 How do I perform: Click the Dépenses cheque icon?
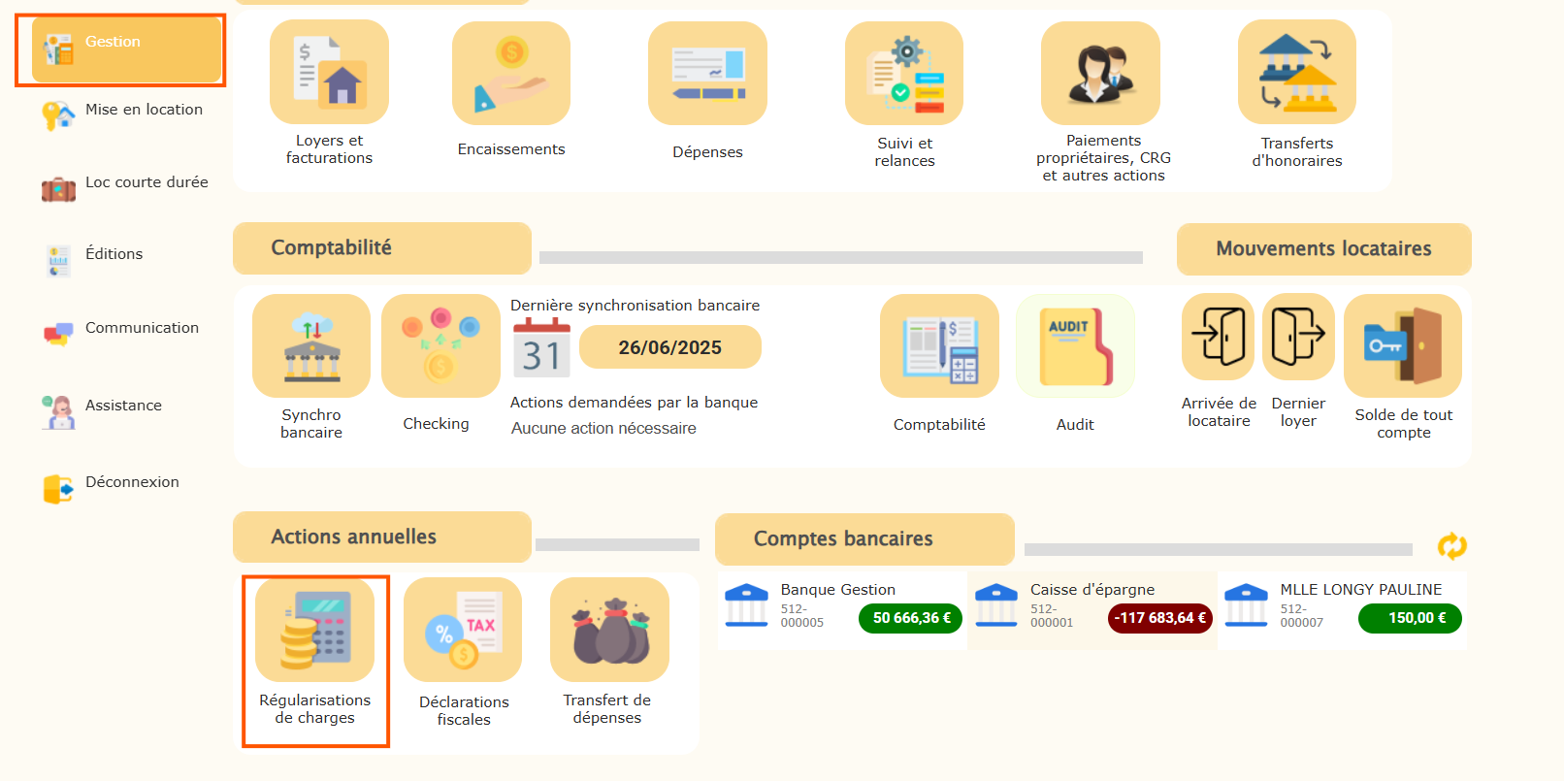(707, 74)
